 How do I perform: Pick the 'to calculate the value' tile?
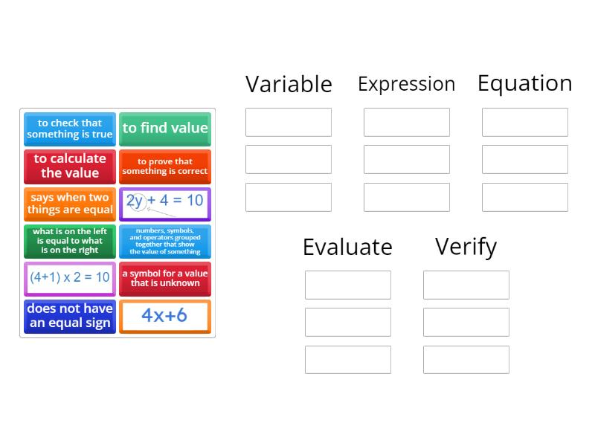pyautogui.click(x=70, y=167)
